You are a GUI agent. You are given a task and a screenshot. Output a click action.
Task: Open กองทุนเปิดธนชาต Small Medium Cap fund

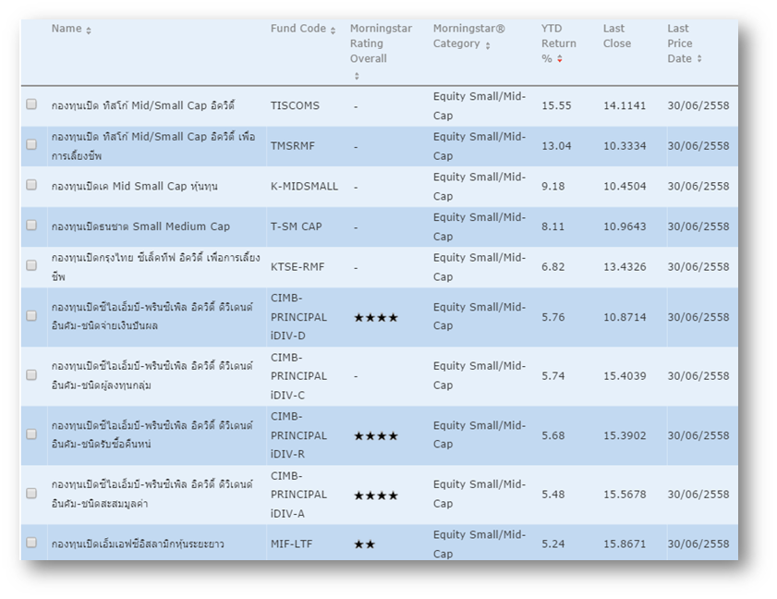pos(140,226)
